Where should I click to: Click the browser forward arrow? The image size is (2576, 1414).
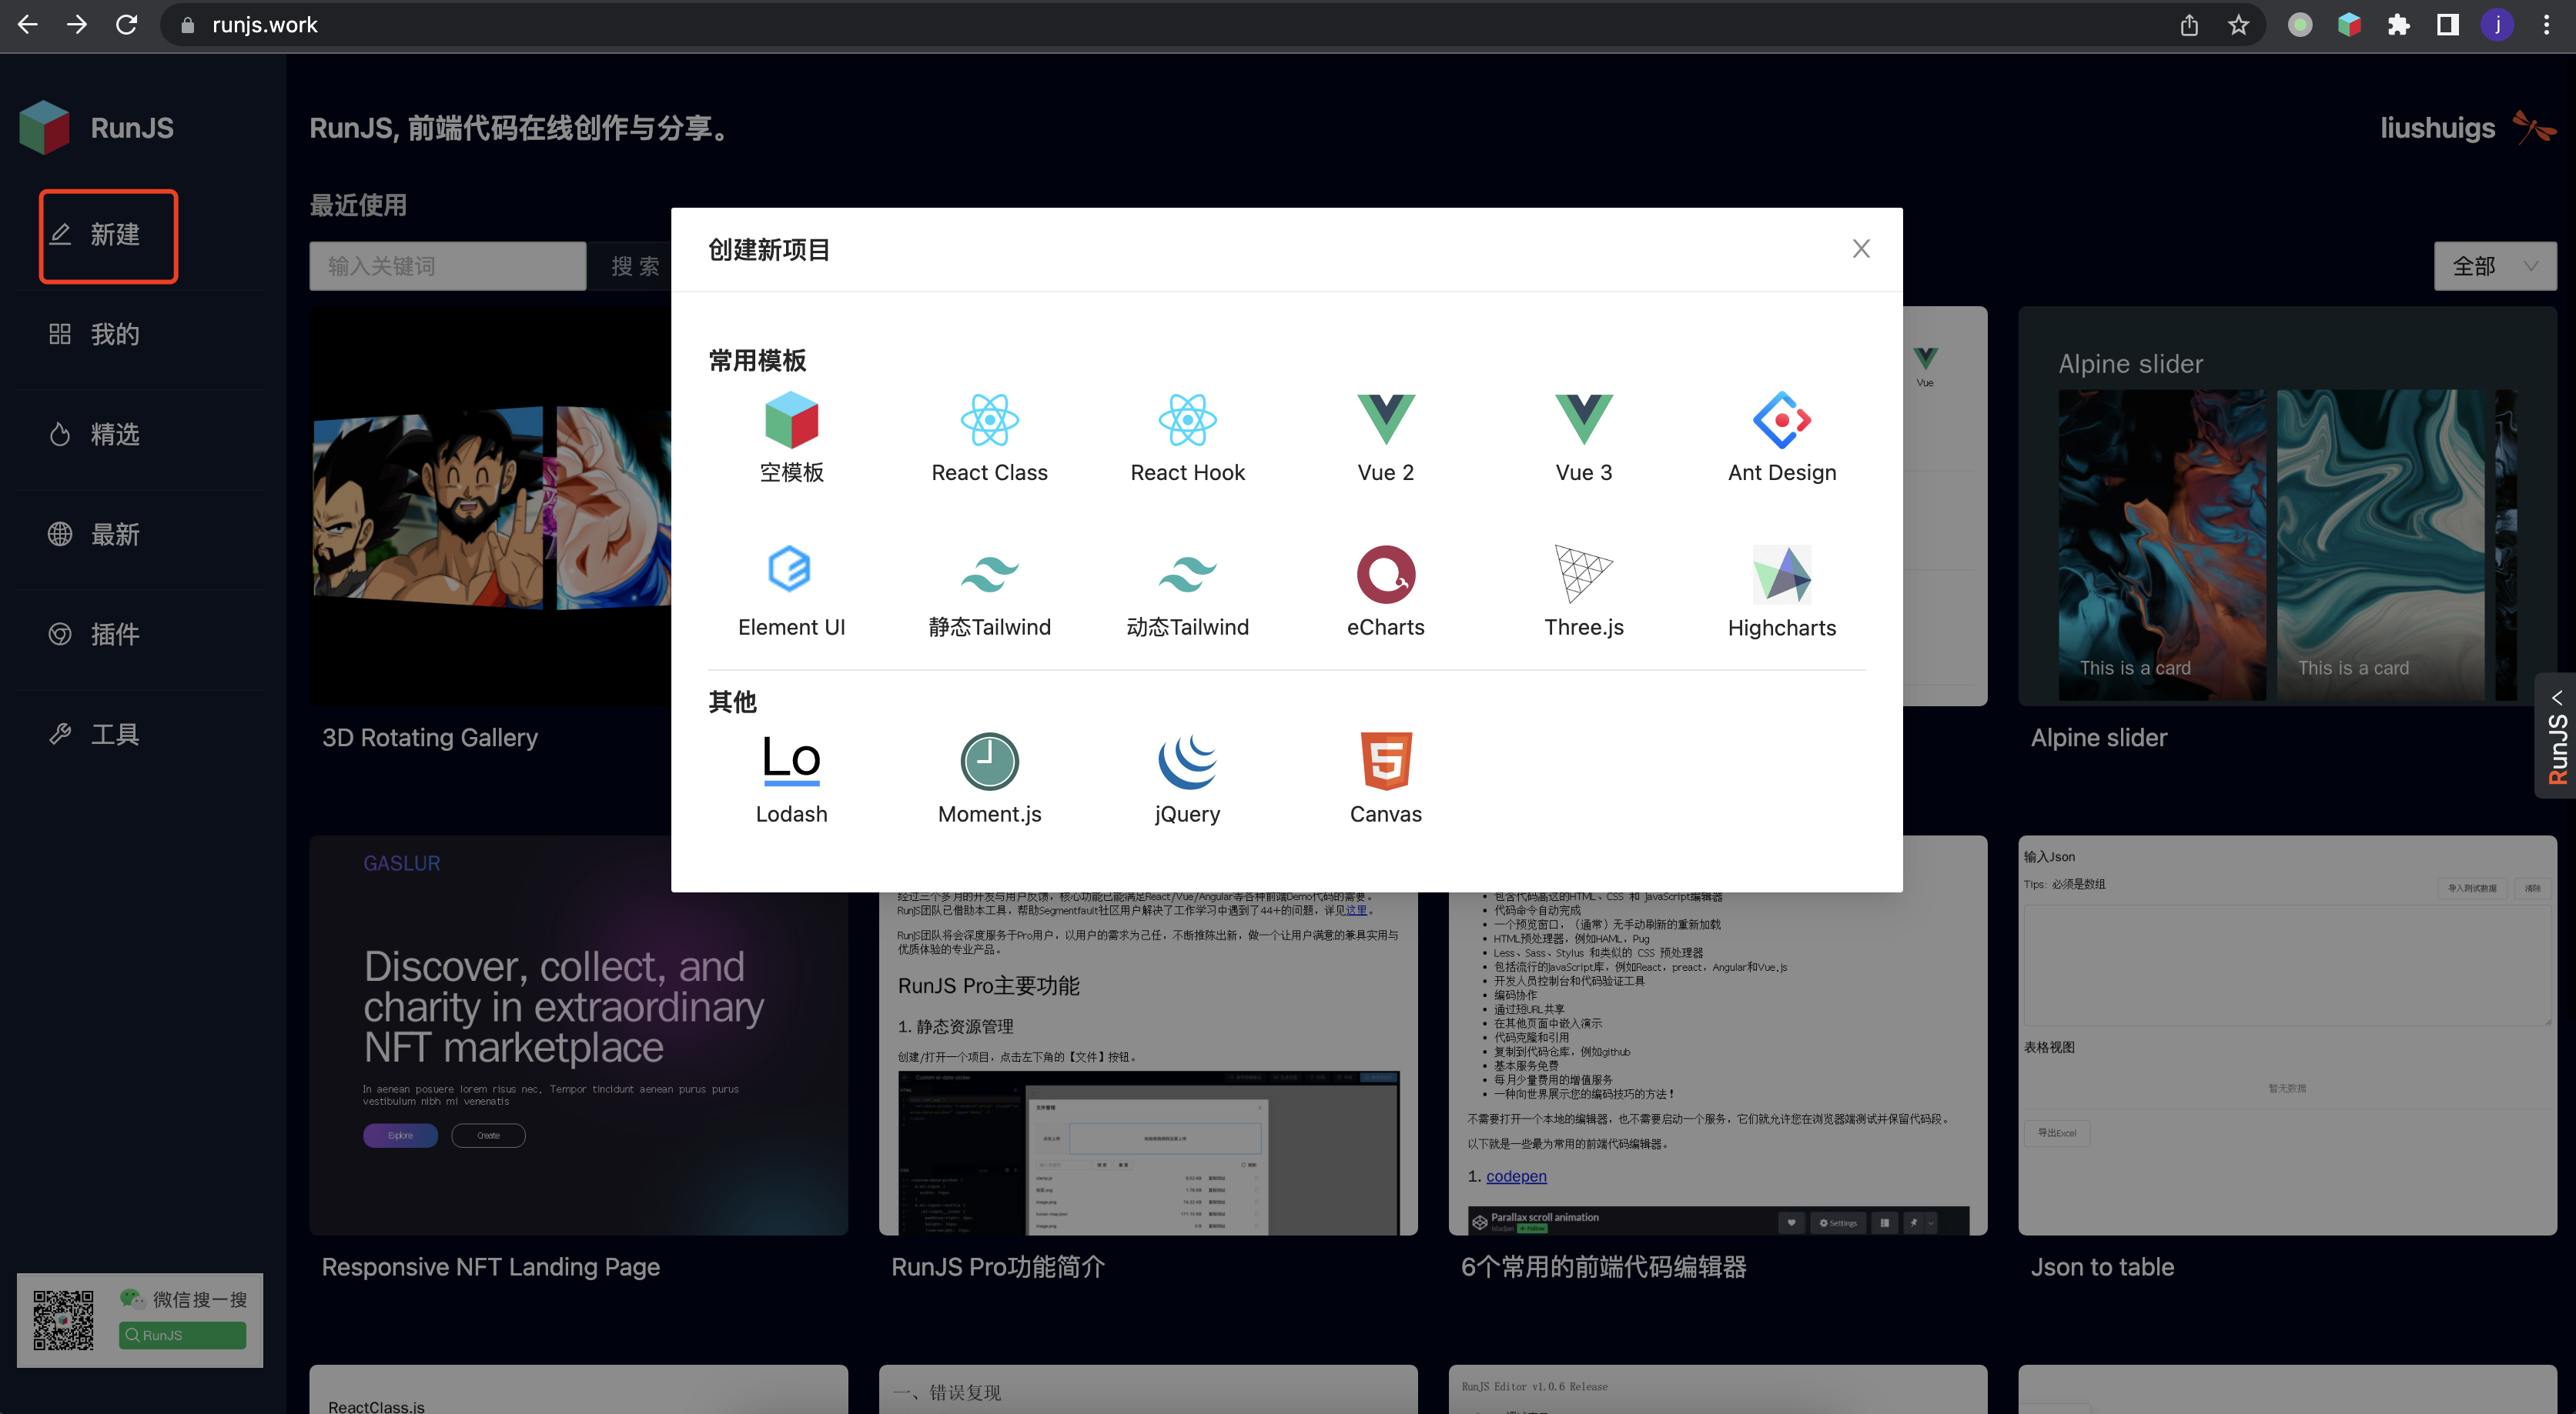pos(77,24)
